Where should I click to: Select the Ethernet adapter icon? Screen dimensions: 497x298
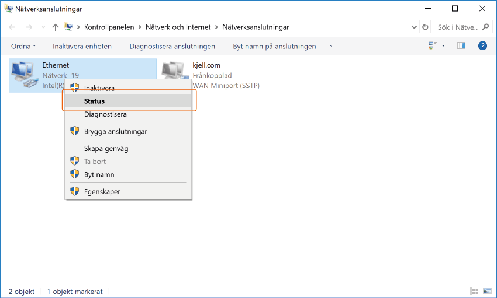pyautogui.click(x=24, y=75)
